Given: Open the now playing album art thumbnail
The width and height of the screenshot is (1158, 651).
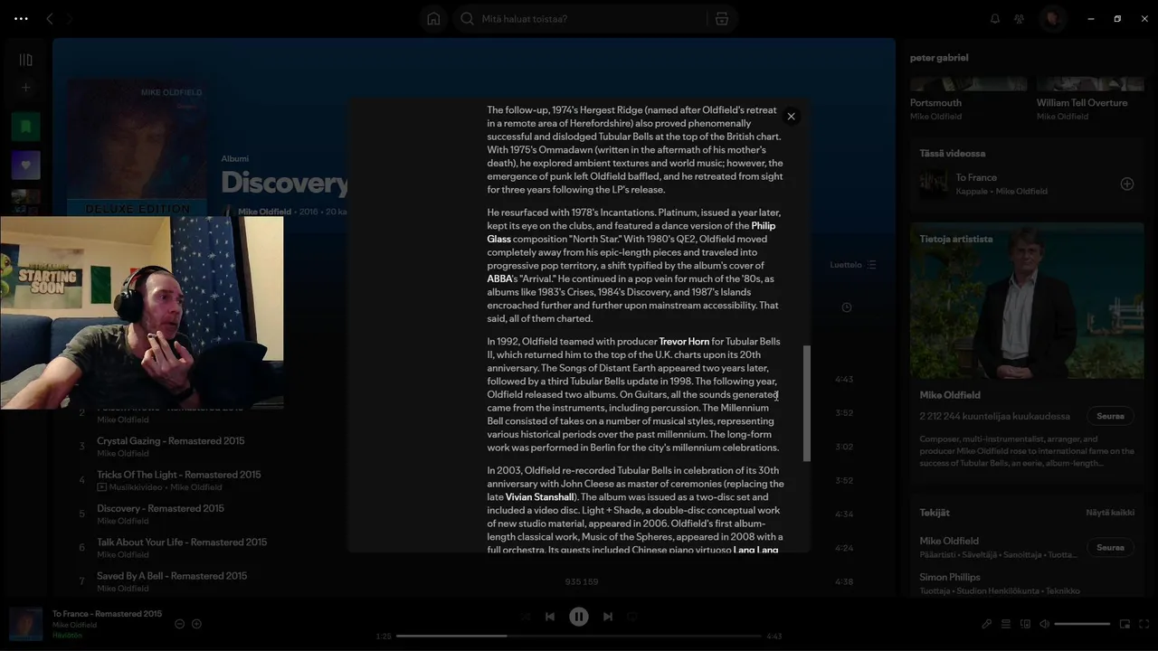Looking at the screenshot, I should (25, 624).
